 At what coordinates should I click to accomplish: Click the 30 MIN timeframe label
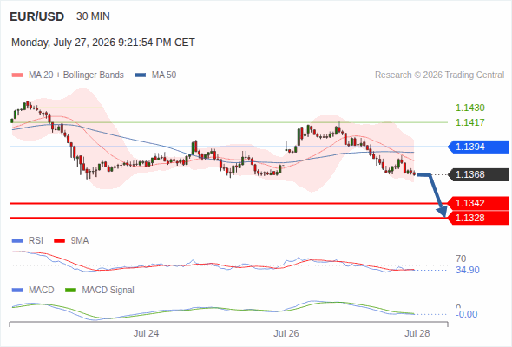click(x=93, y=16)
